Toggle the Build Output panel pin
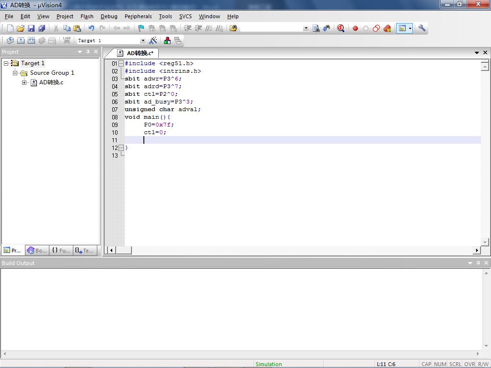The height and width of the screenshot is (368, 491). 478,263
